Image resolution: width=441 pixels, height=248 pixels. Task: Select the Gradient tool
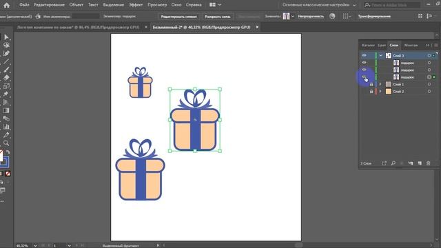tap(6, 110)
